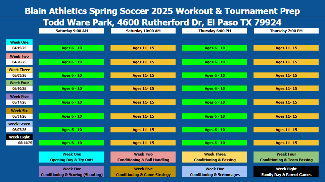Select the Conditioning & Ball Handling cell
The height and width of the screenshot is (182, 325).
143,160
